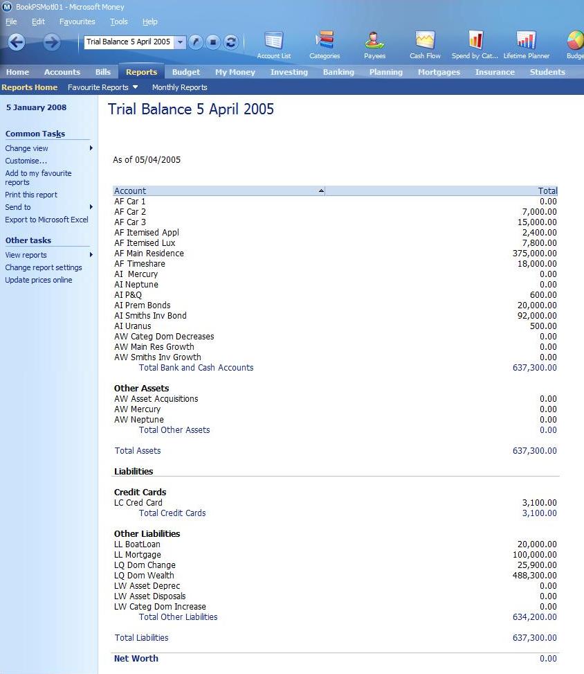Select the LC Cred Card row
This screenshot has height=674, width=584.
point(336,502)
